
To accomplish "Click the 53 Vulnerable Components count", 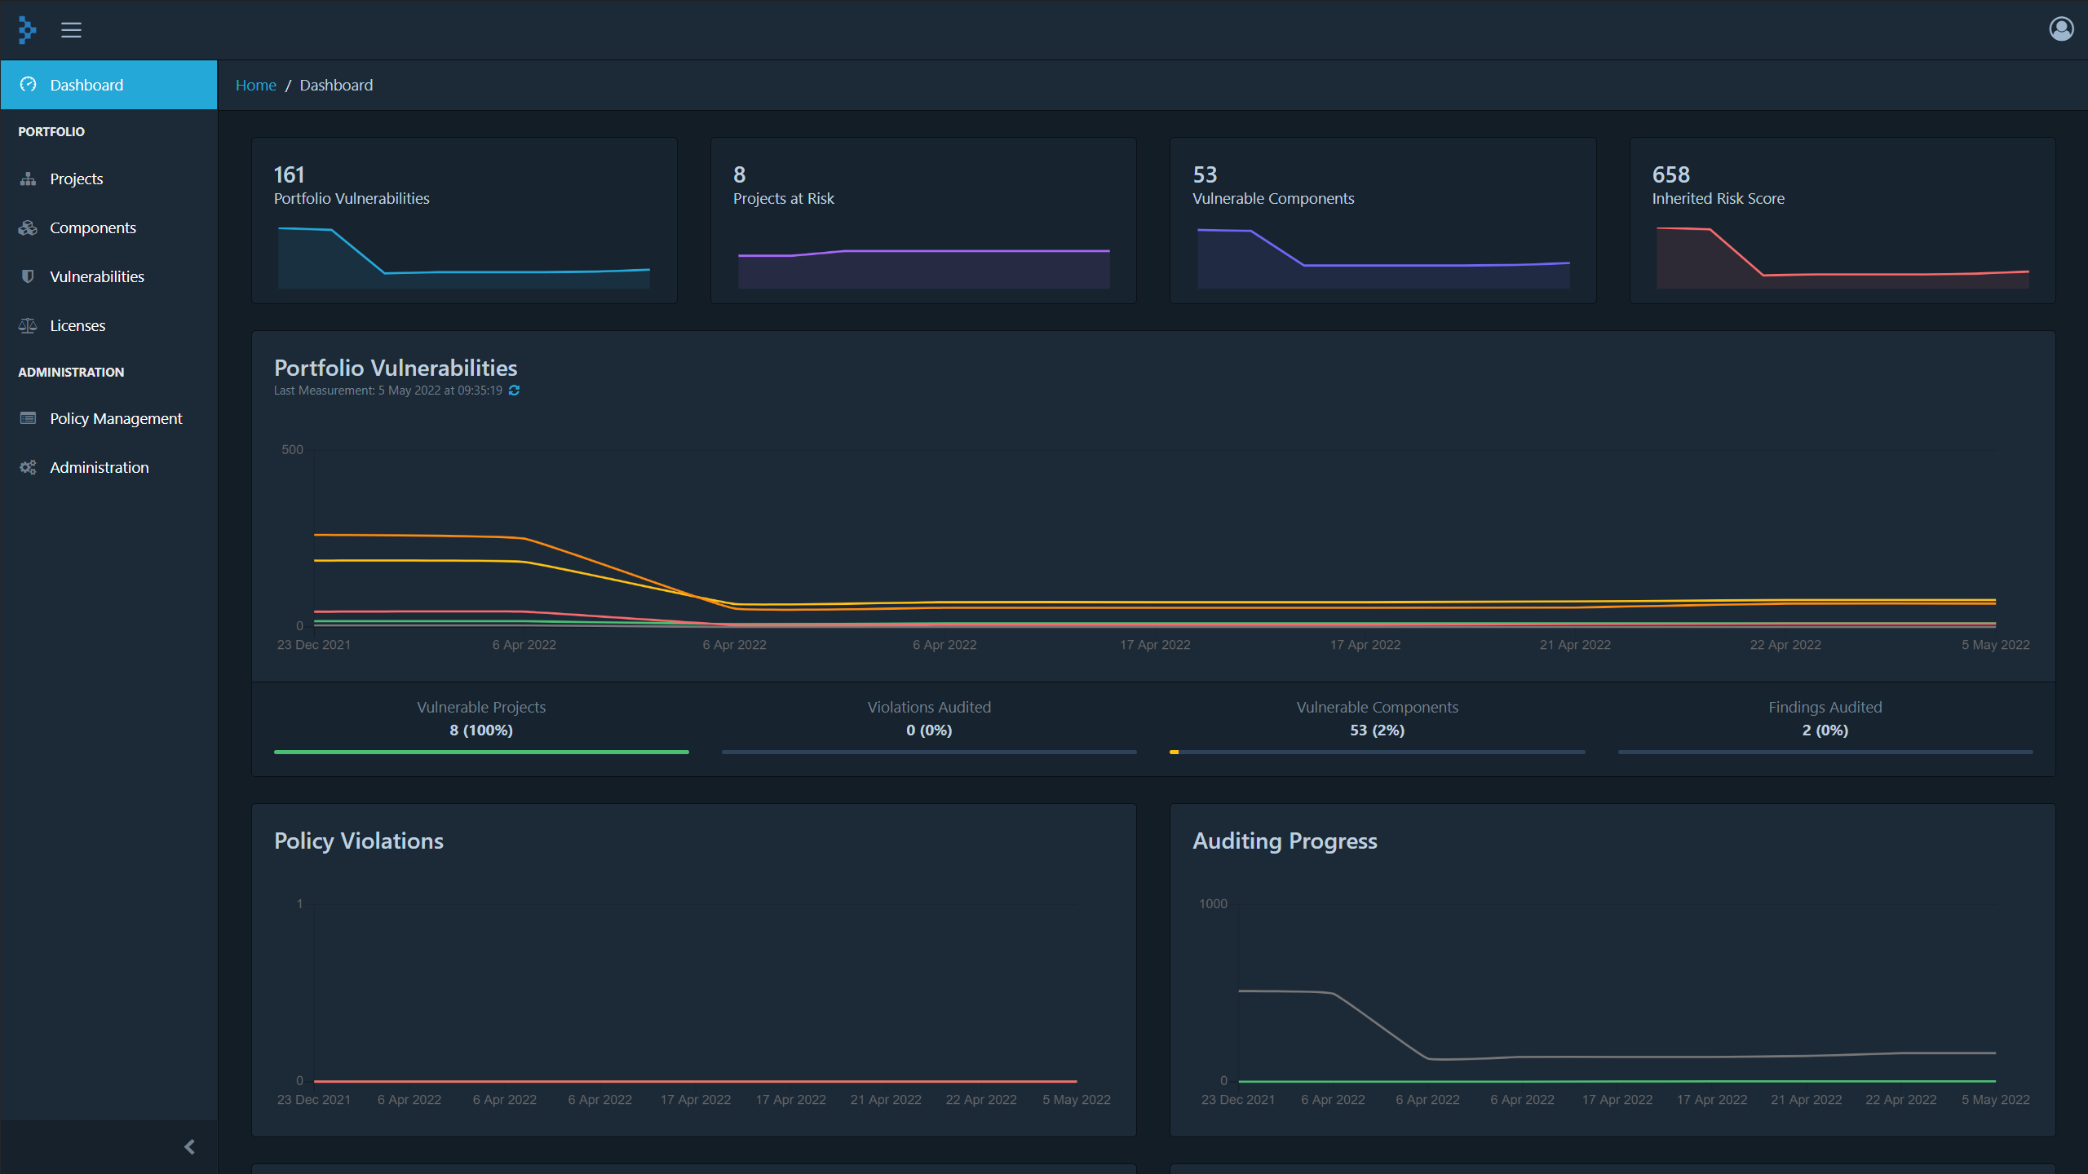I will point(1205,174).
